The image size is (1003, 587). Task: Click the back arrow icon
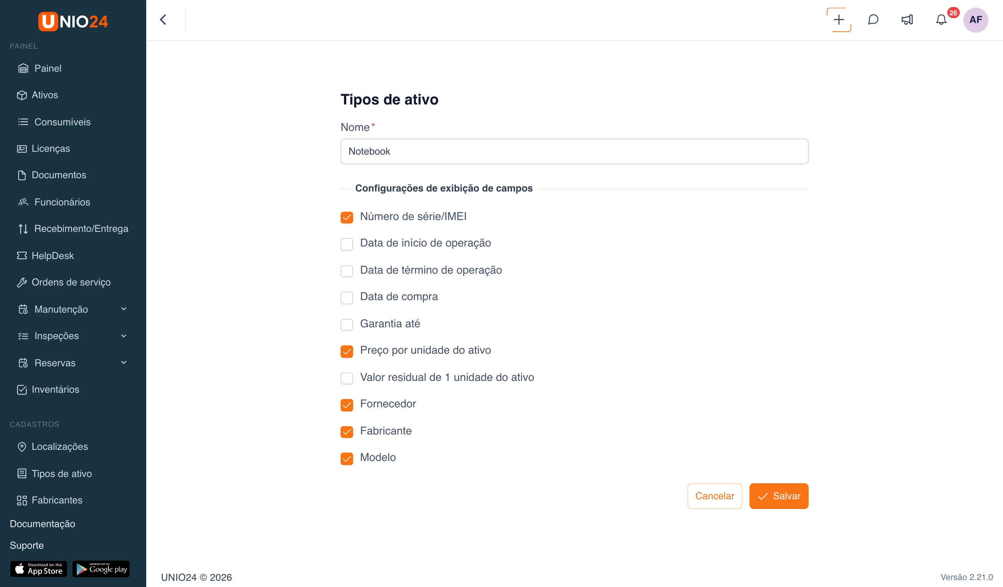163,20
